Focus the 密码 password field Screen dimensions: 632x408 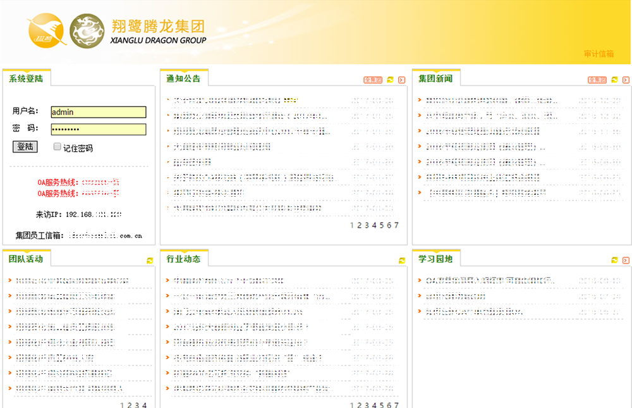99,129
